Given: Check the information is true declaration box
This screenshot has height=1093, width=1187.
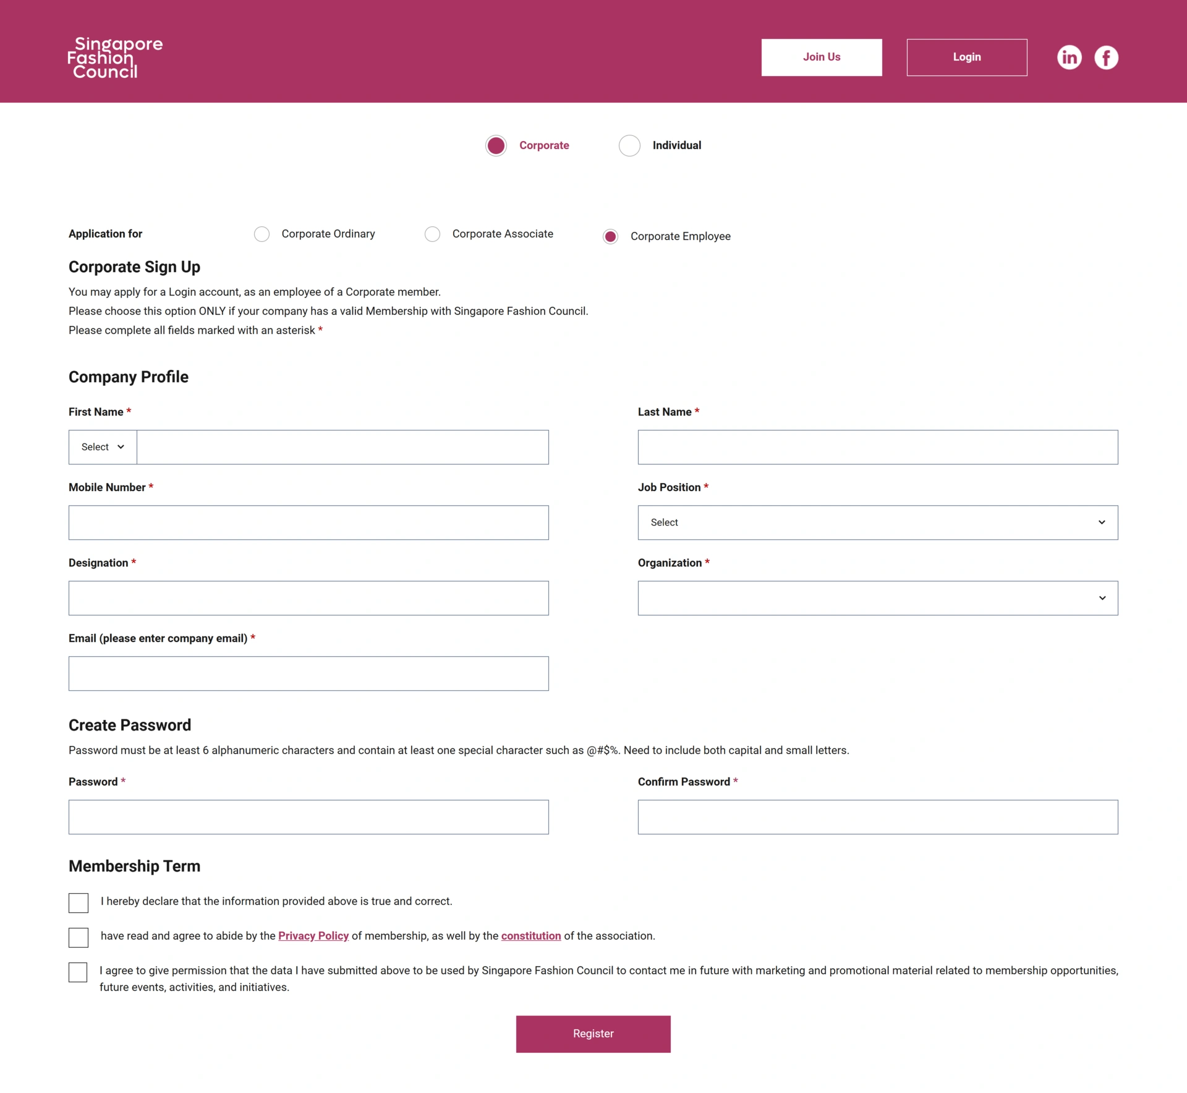Looking at the screenshot, I should [79, 903].
